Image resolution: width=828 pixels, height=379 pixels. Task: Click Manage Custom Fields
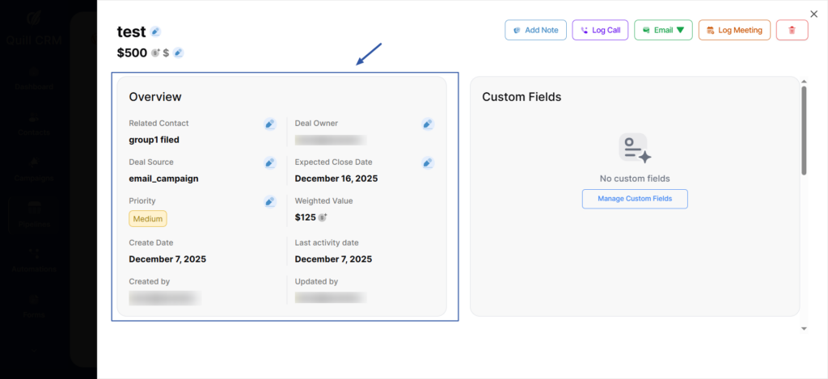635,199
